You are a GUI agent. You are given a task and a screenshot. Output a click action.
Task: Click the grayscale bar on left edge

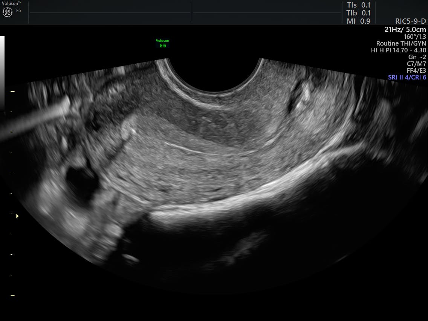2,72
